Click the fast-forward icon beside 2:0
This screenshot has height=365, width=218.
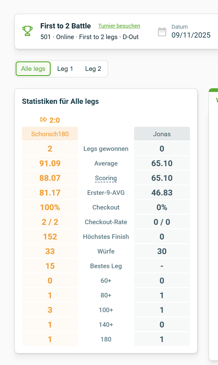pos(44,120)
